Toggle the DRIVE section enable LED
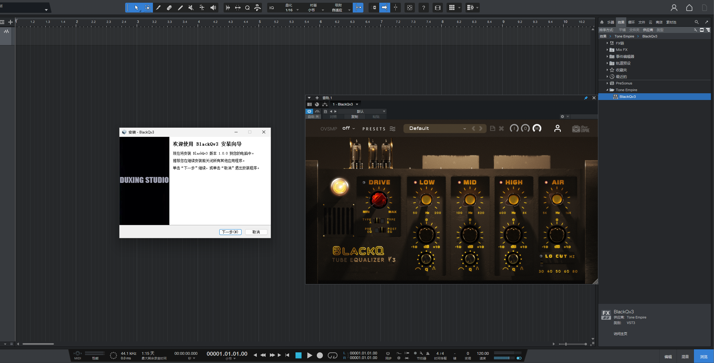This screenshot has height=363, width=714. 364,183
